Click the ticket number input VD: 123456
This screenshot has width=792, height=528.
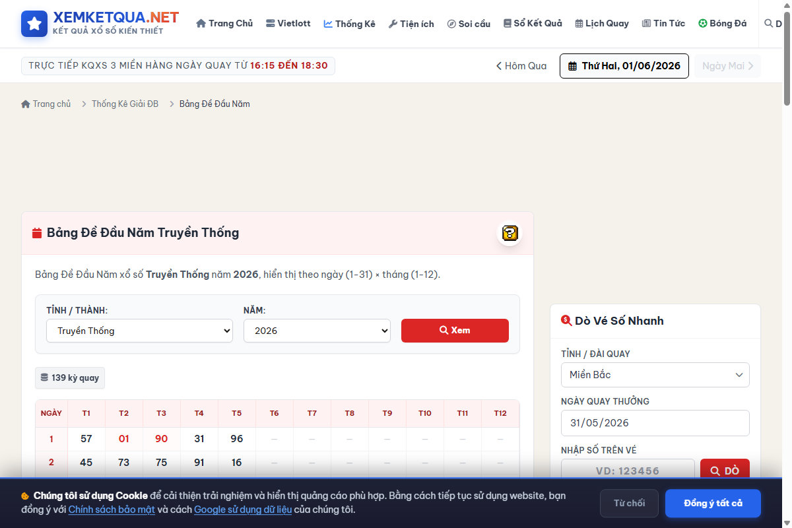pos(628,471)
